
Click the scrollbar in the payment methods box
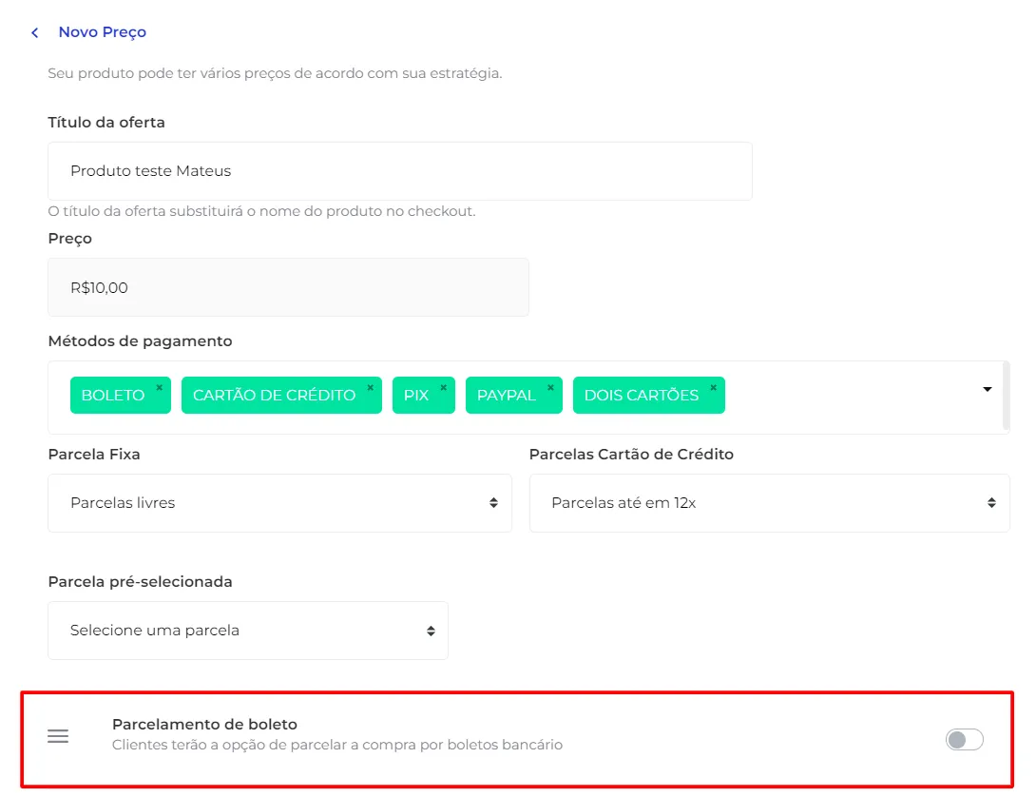tap(1007, 397)
